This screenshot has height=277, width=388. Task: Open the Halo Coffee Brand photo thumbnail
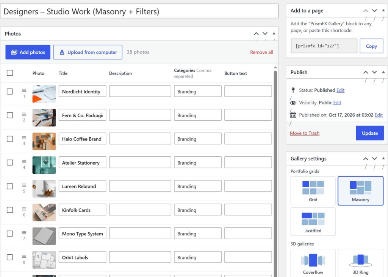[x=44, y=142]
